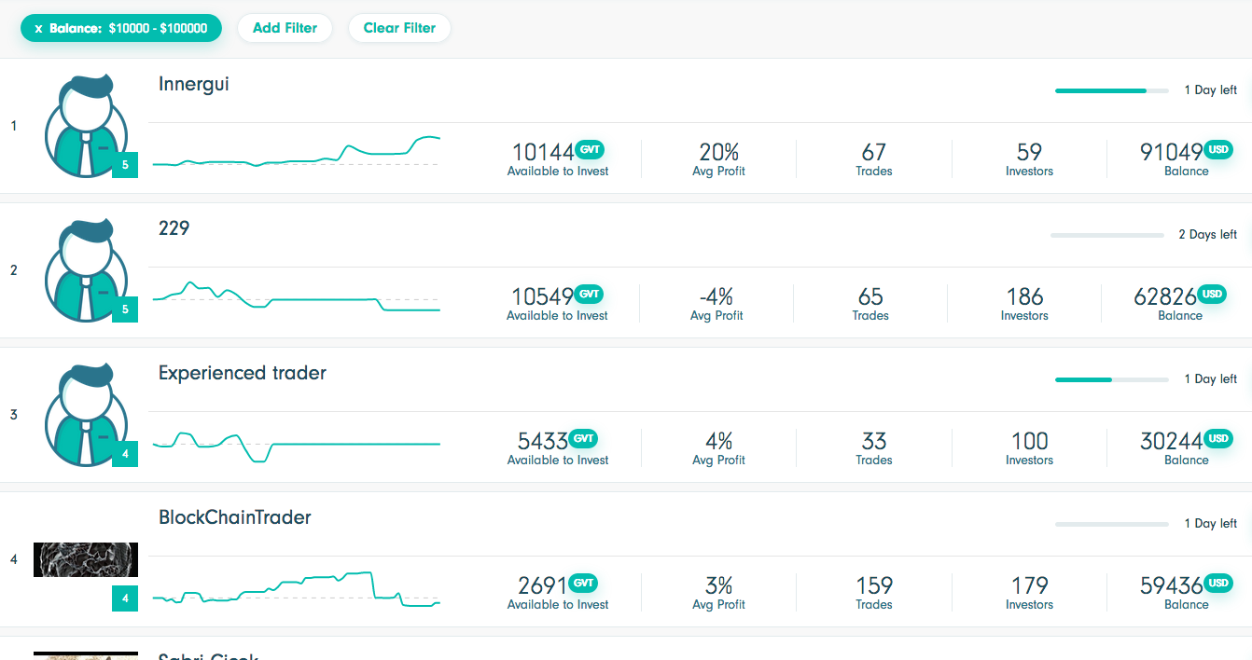Click the 91049 balance amount
Image resolution: width=1252 pixels, height=660 pixels.
pos(1172,152)
